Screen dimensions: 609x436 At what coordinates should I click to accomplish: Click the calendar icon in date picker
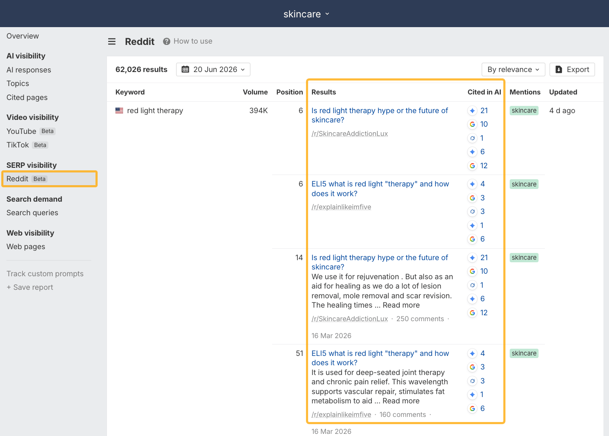(x=185, y=69)
